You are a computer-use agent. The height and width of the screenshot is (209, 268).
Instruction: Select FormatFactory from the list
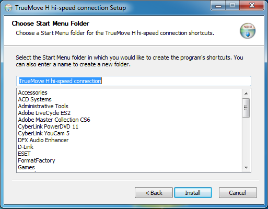pyautogui.click(x=37, y=160)
